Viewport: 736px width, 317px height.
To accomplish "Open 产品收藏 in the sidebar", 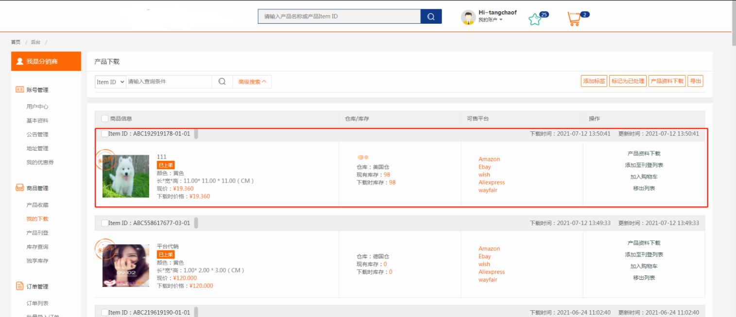I will click(x=37, y=205).
